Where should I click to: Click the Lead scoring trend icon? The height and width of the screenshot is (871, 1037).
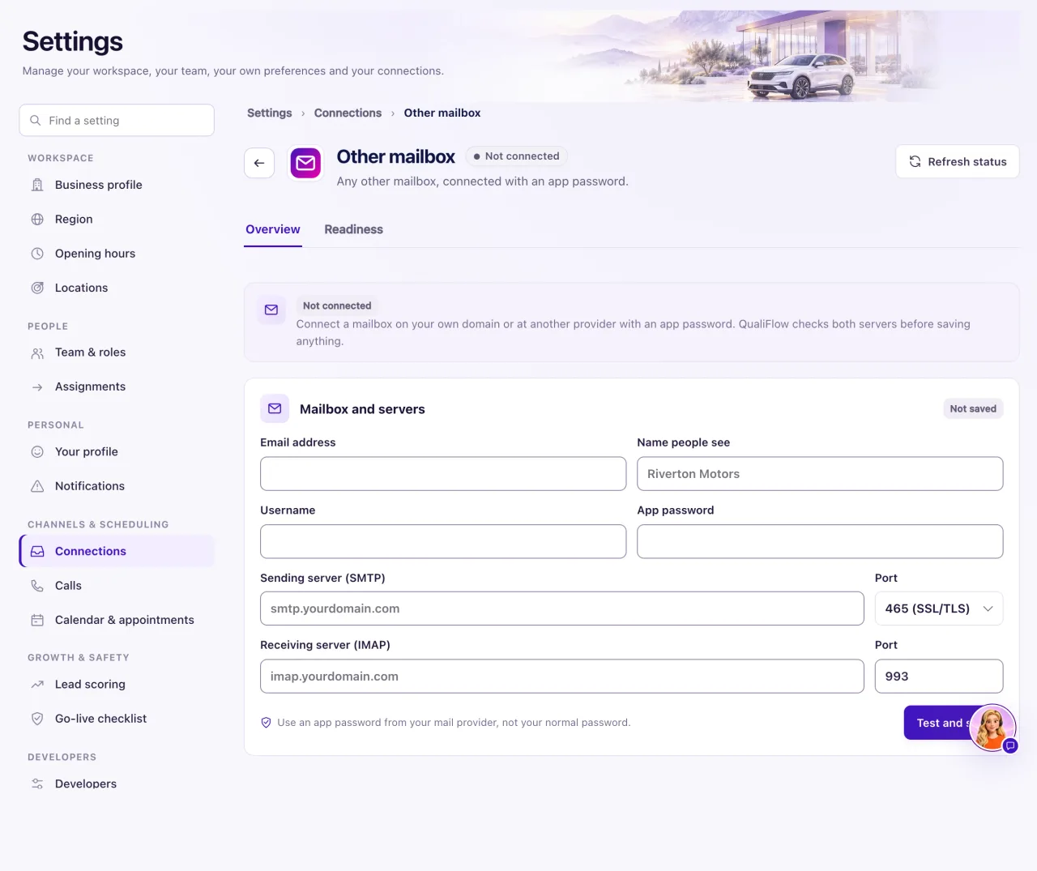tap(37, 685)
